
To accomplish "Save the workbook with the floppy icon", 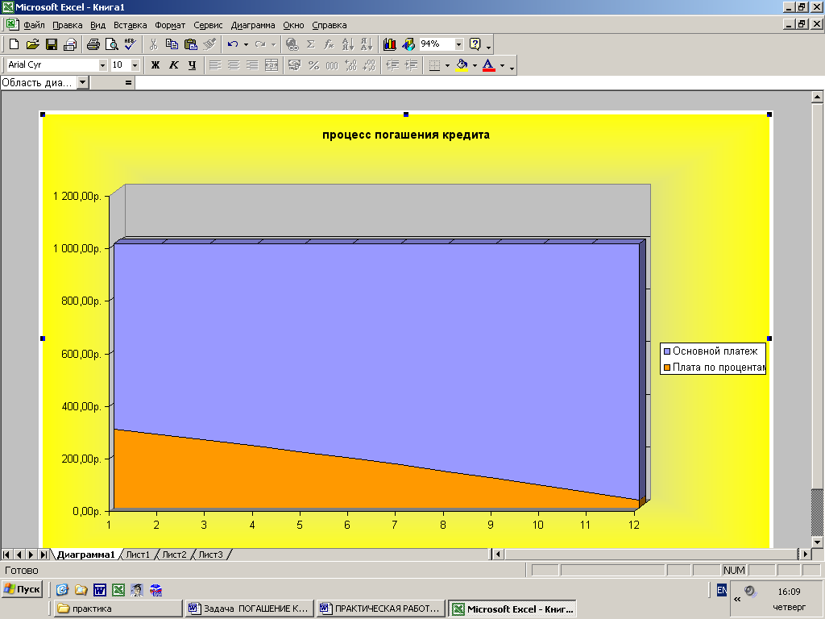I will [x=51, y=45].
